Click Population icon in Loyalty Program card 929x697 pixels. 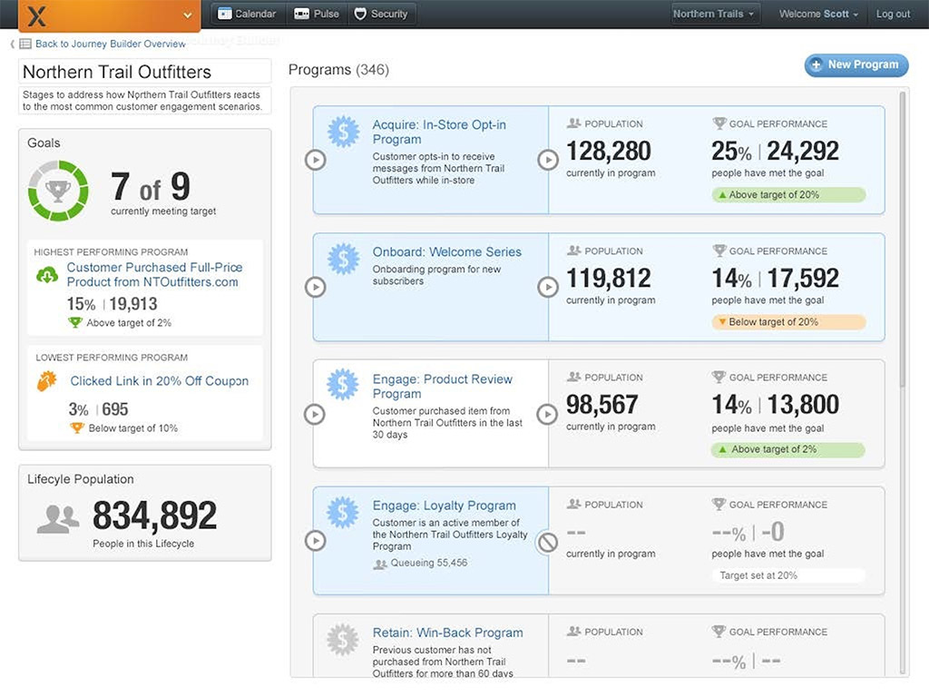pos(573,504)
